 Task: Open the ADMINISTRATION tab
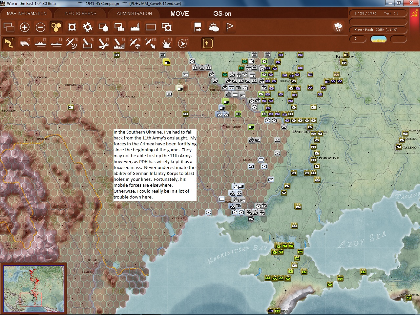point(134,13)
